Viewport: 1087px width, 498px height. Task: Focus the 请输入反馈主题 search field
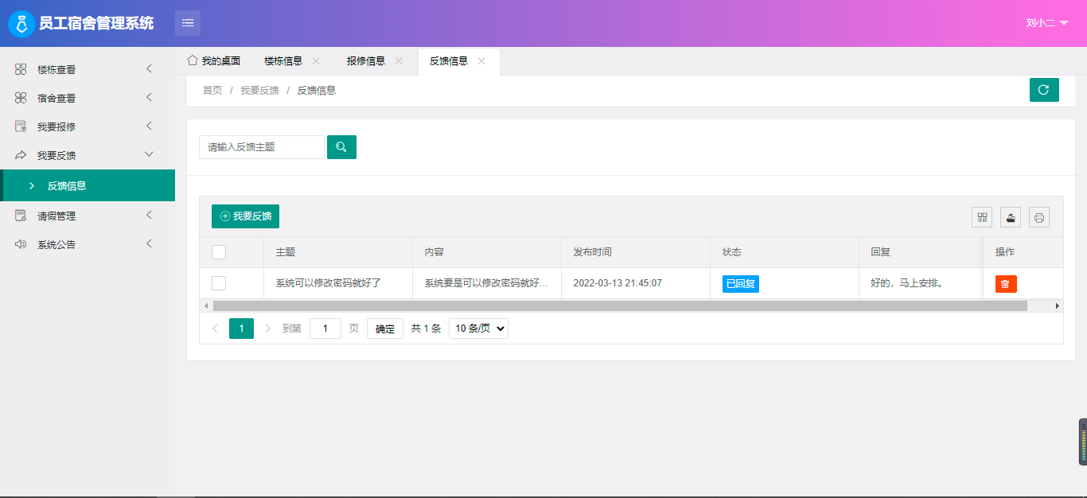click(x=262, y=147)
